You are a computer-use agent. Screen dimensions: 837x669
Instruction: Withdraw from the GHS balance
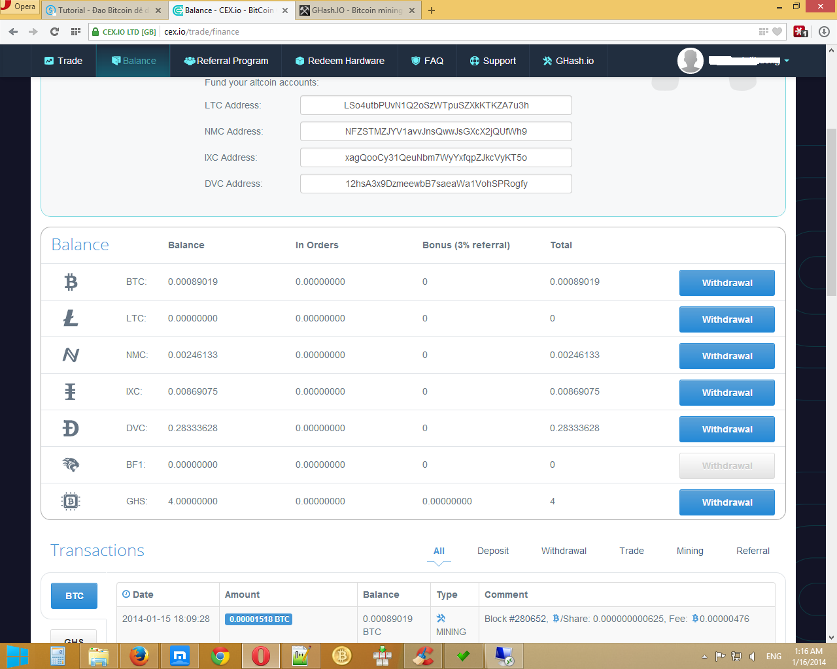point(727,502)
